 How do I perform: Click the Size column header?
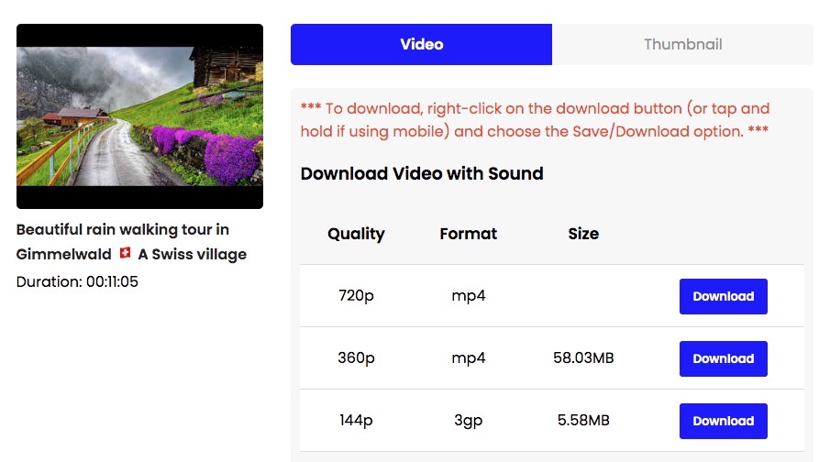coord(583,234)
